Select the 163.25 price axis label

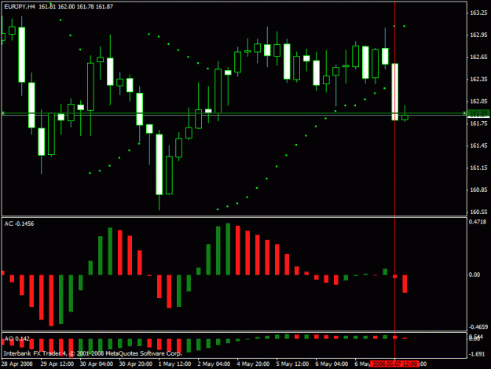[x=478, y=13]
